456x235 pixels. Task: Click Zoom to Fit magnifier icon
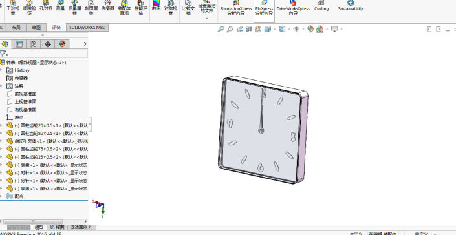click(221, 29)
